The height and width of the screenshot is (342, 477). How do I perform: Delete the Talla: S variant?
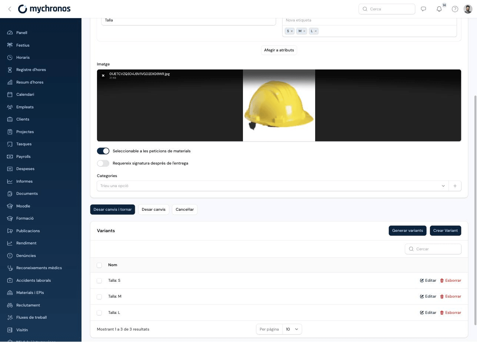pos(450,281)
